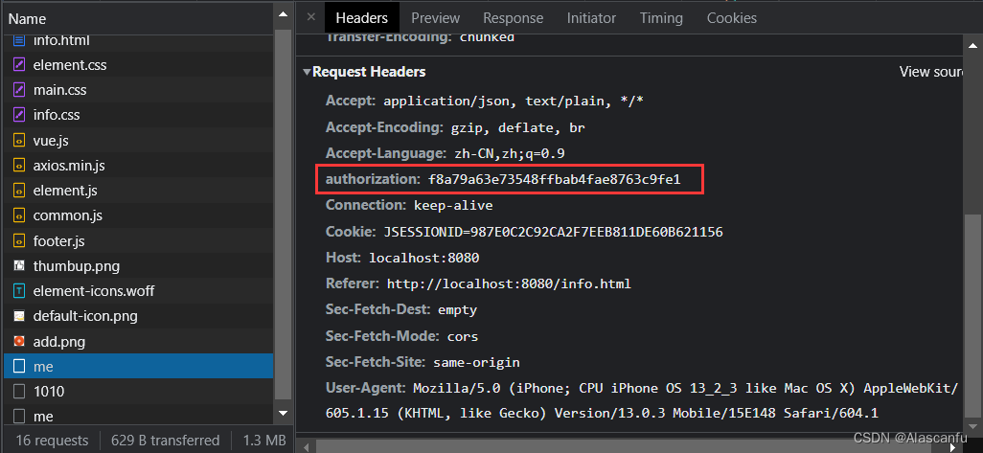Click the Sec-Fetch-Mode cors value
This screenshot has height=453, width=983.
(463, 336)
